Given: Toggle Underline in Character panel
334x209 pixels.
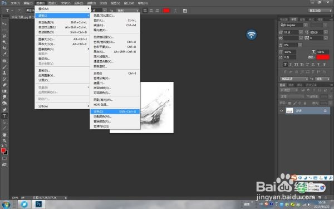Looking at the screenshot, I should (x=318, y=65).
